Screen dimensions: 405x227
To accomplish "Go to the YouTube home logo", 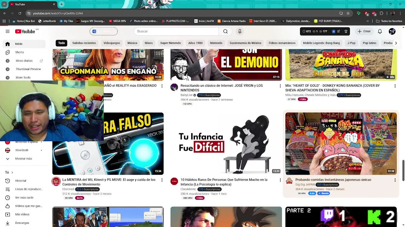I will (x=25, y=31).
